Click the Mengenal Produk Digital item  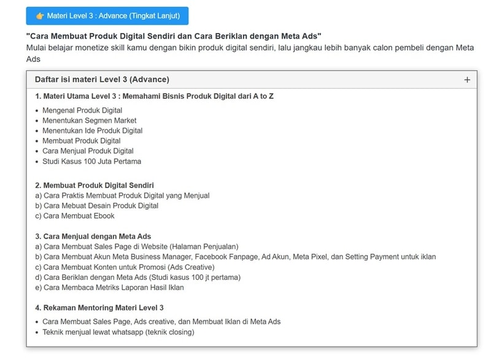point(82,110)
